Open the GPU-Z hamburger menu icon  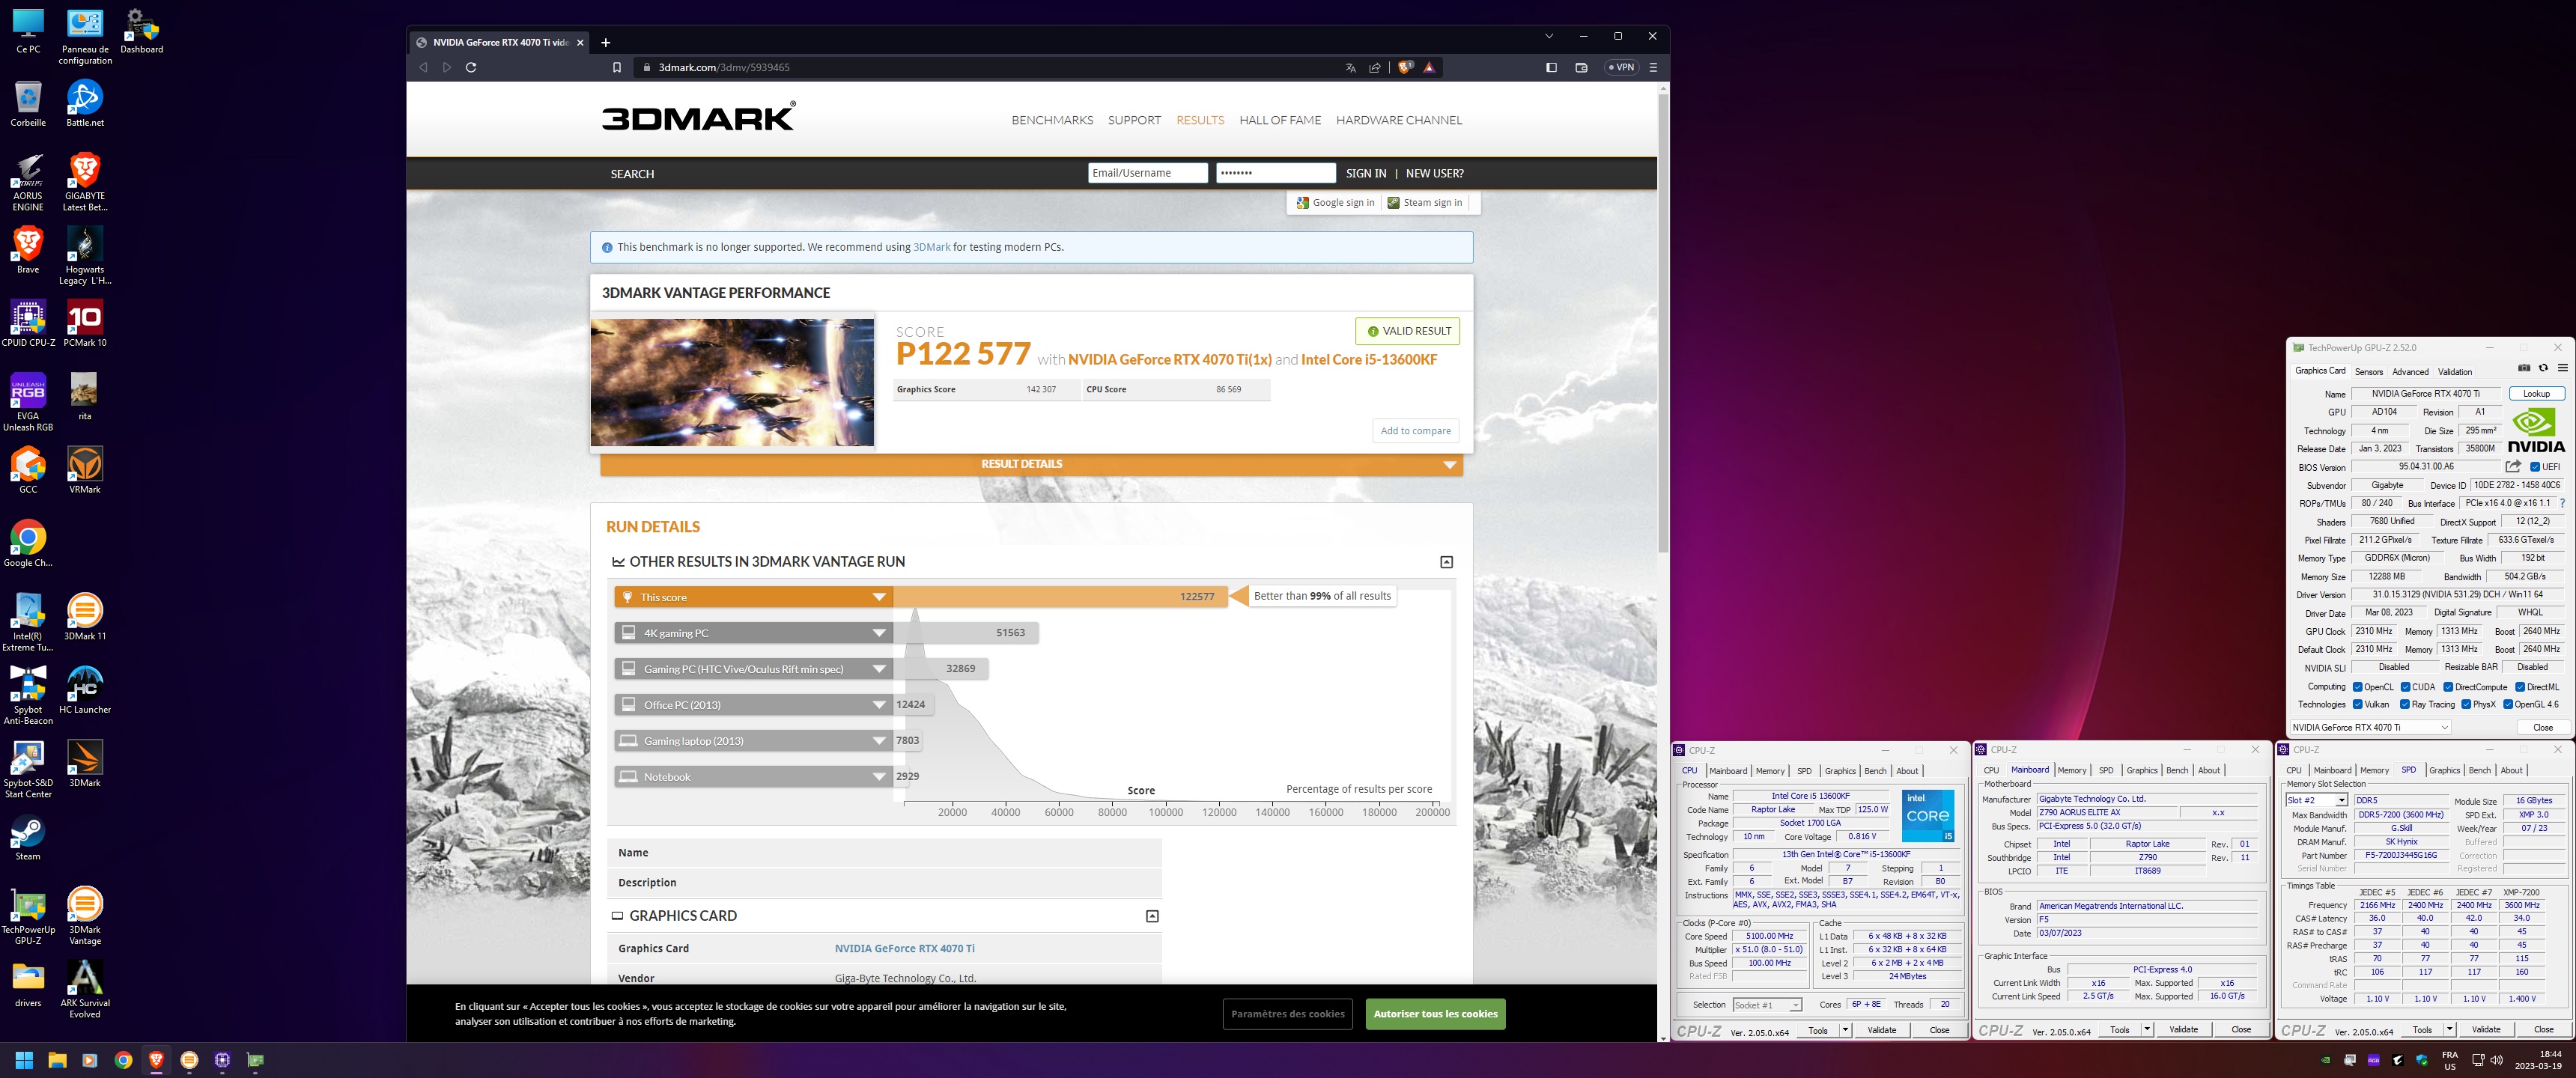click(x=2562, y=368)
